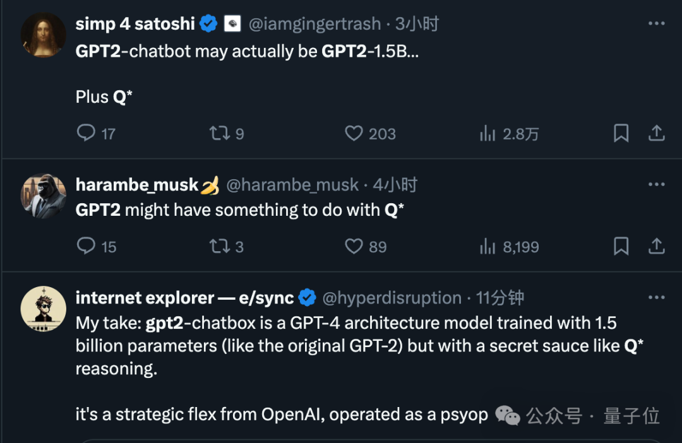This screenshot has width=682, height=443.
Task: Click harambe_musk's gorilla avatar
Action: point(44,196)
